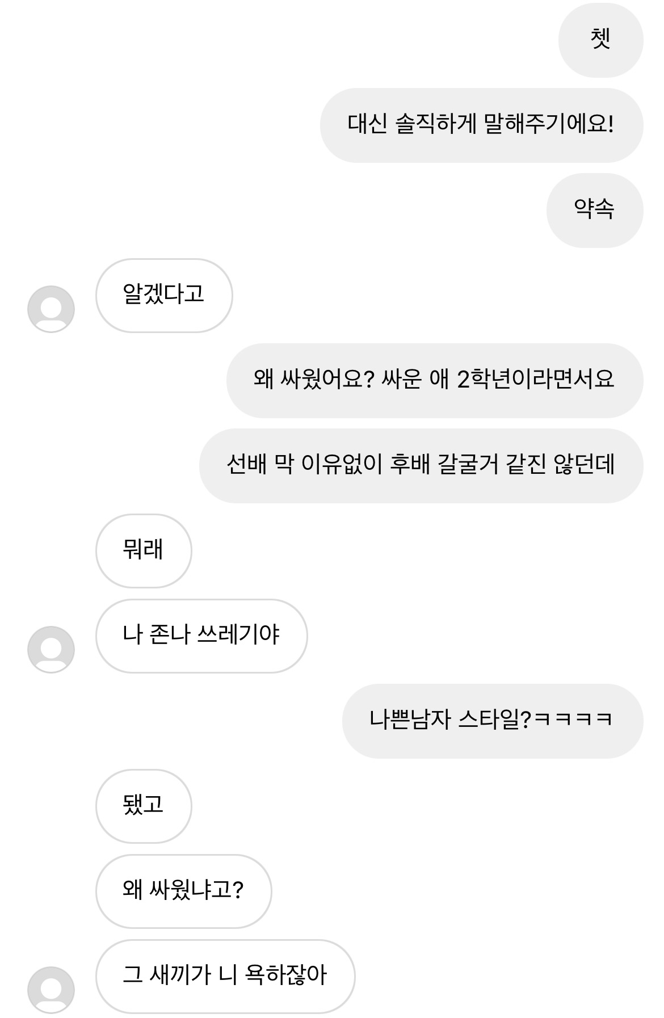Click the word 2학년이라면서요 in the sent message
This screenshot has width=664, height=1018.
pyautogui.click(x=535, y=380)
